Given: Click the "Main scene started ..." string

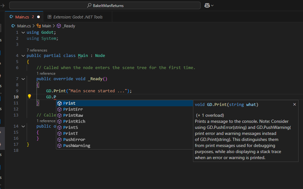Looking at the screenshot, I should click(x=98, y=91).
